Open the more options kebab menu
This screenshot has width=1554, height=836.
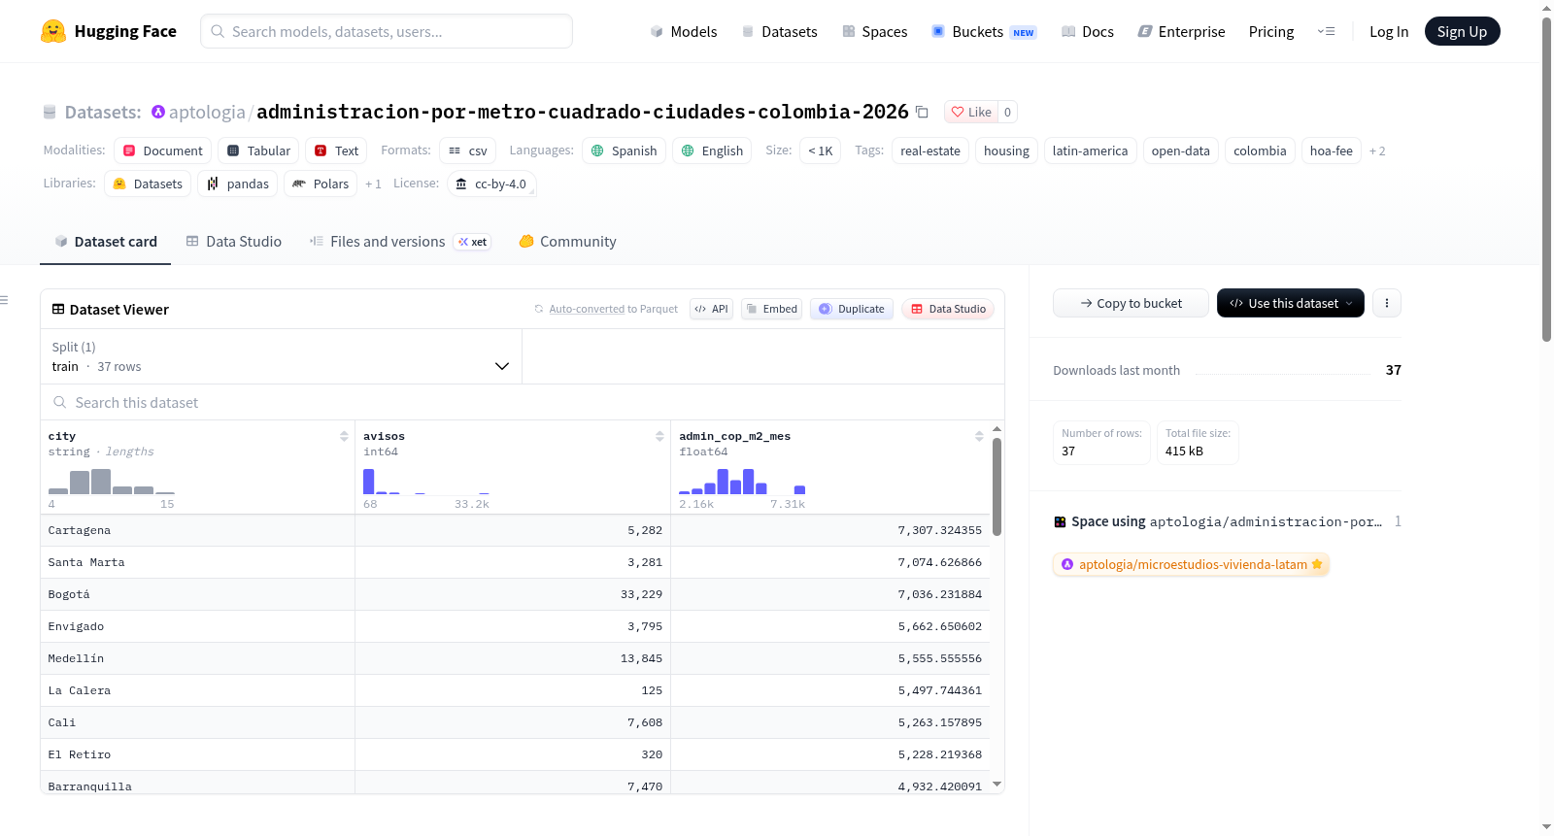click(x=1387, y=303)
